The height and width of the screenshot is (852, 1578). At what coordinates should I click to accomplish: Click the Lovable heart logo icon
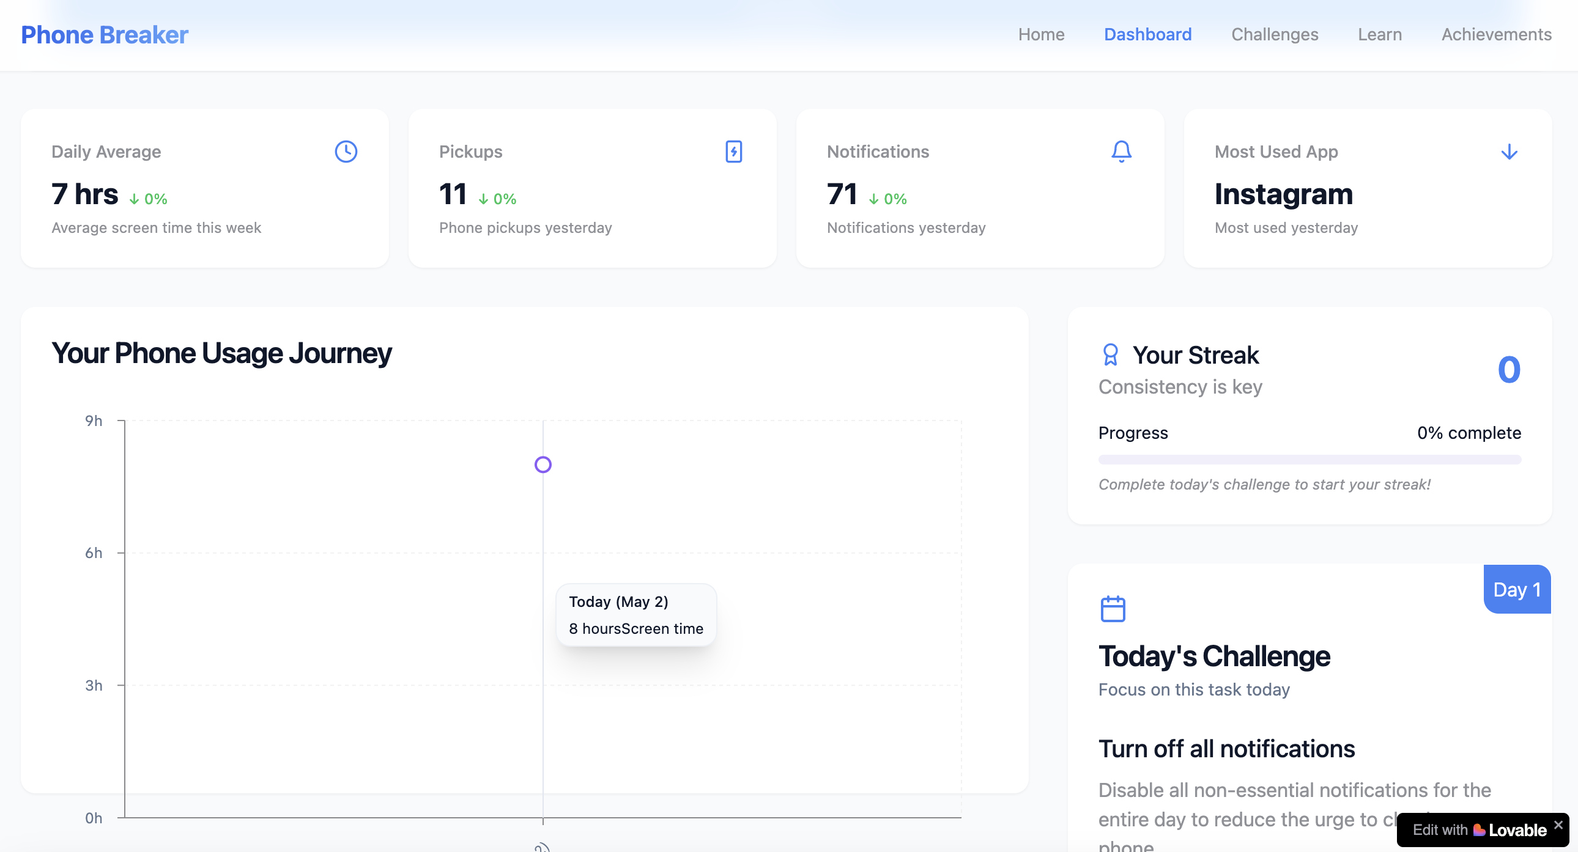(x=1479, y=830)
